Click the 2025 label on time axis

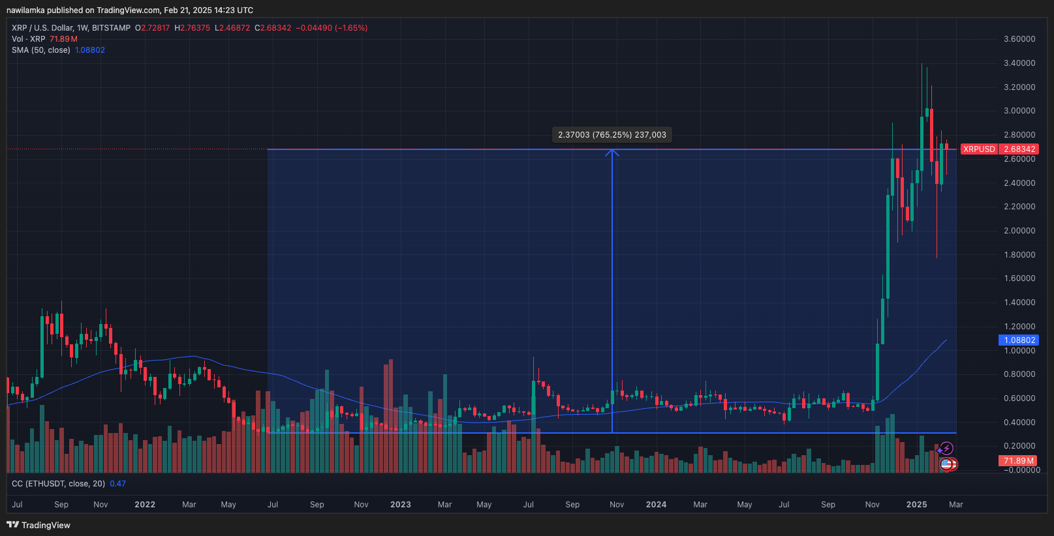[917, 505]
